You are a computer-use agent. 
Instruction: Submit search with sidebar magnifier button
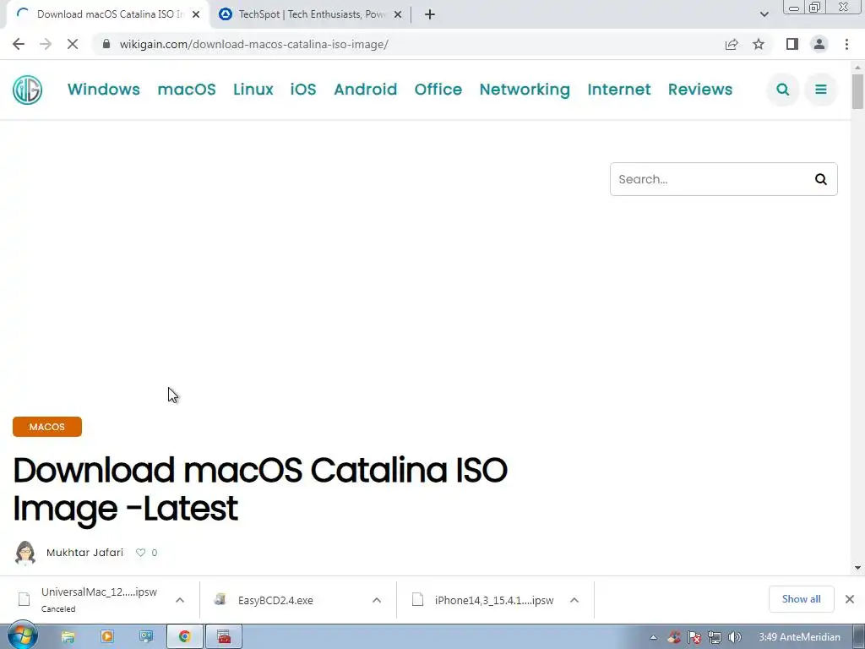821,179
